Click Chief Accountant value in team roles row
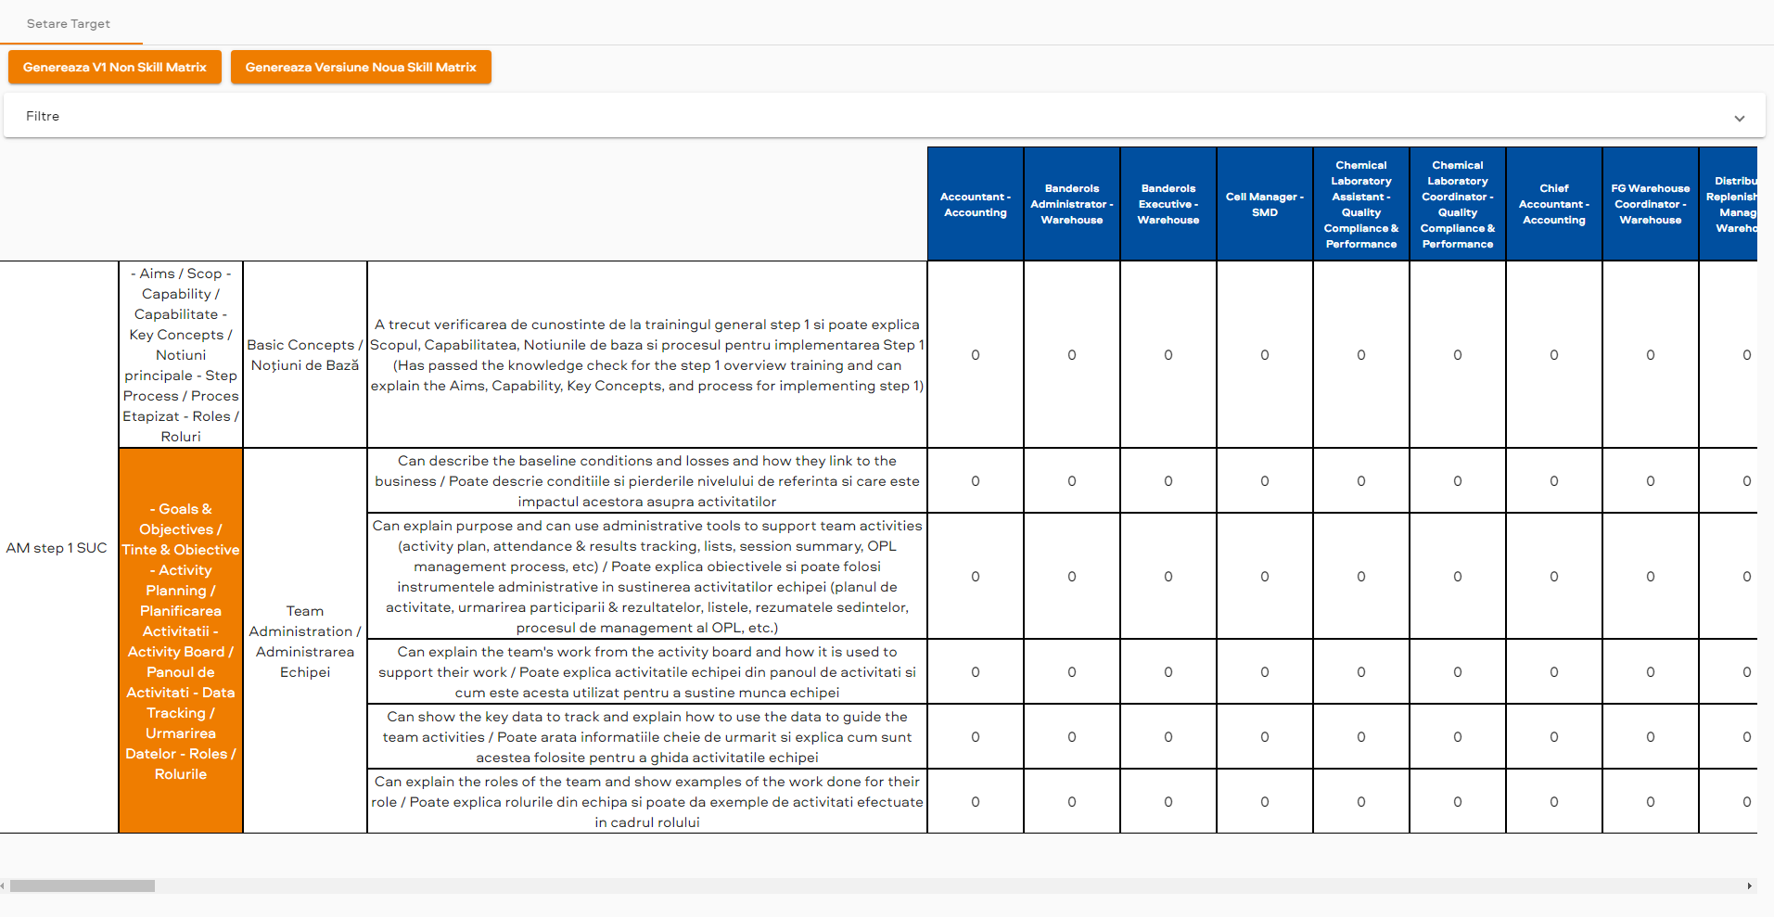This screenshot has height=917, width=1774. click(x=1554, y=802)
